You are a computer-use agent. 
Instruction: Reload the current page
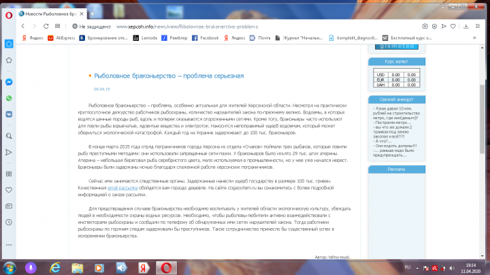[x=46, y=27]
